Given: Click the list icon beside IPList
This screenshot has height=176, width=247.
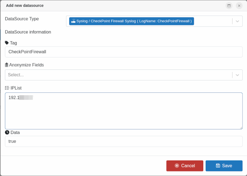Looking at the screenshot, I should coord(7,88).
